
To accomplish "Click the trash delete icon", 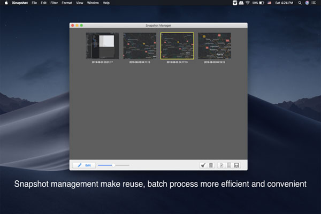I will click(x=211, y=165).
